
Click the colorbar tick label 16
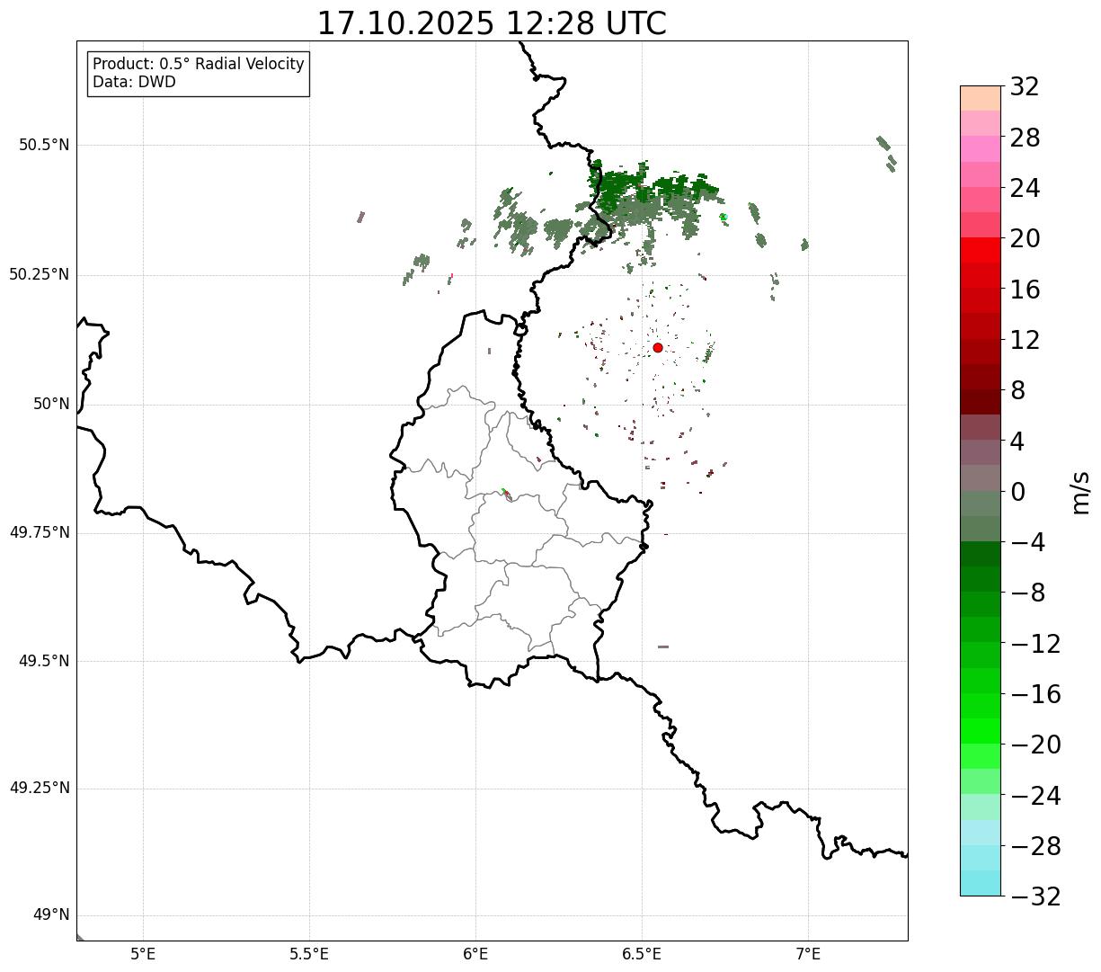(1025, 290)
